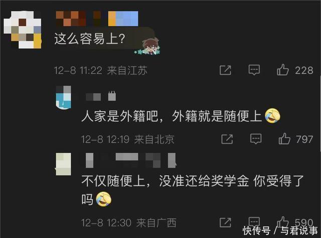The image size is (321, 238).
Task: Like the comment with 228 likes
Action: pos(283,70)
